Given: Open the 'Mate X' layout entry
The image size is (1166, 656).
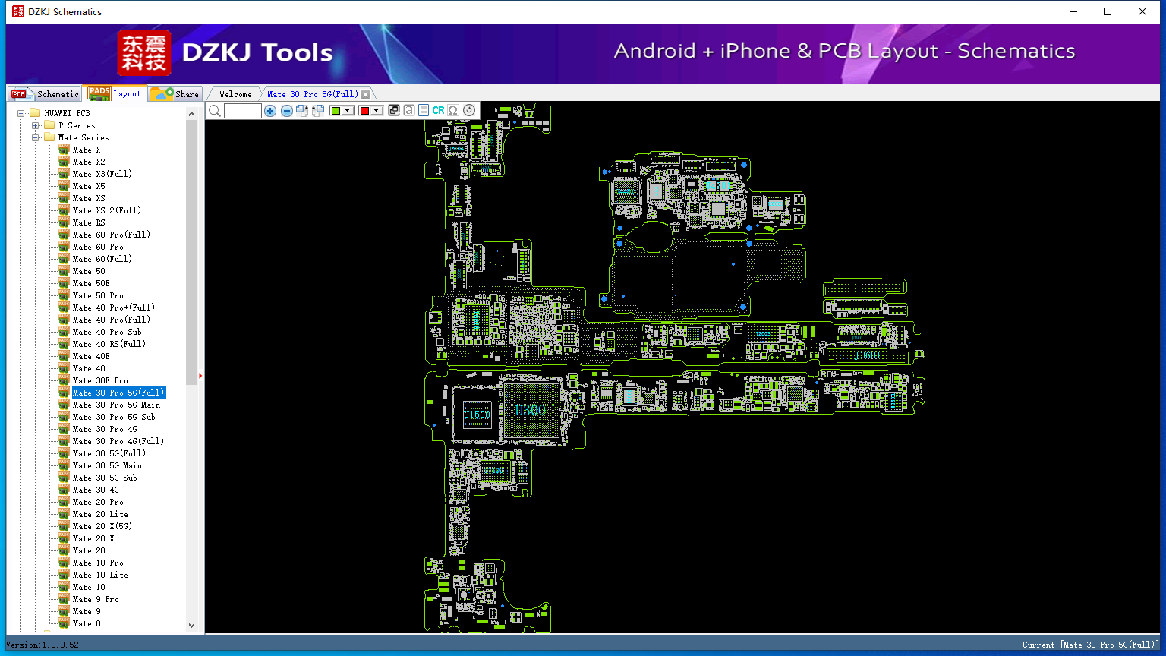Looking at the screenshot, I should coord(87,150).
